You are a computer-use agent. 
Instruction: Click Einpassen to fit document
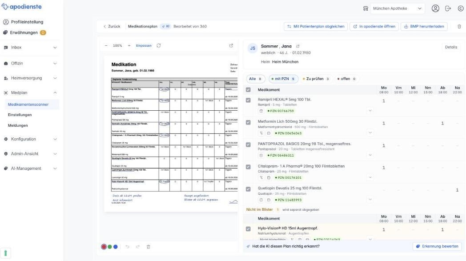144,45
